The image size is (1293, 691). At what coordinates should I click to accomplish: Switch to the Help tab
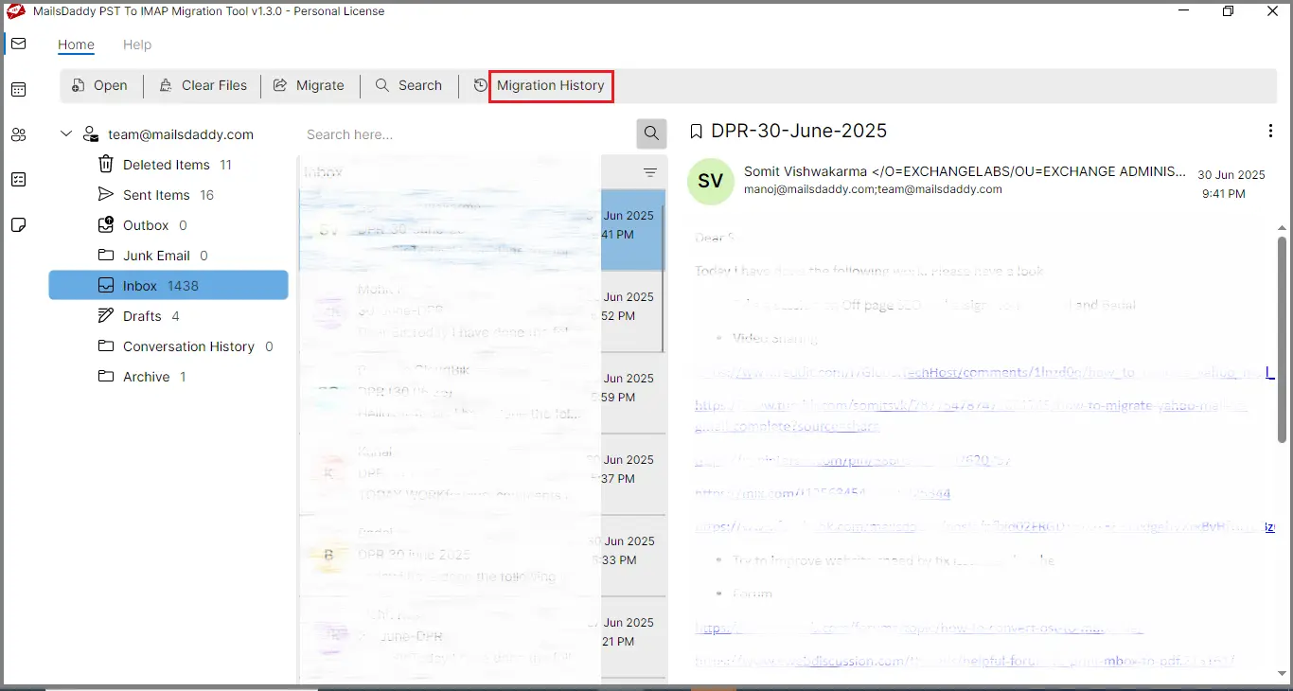[x=137, y=44]
